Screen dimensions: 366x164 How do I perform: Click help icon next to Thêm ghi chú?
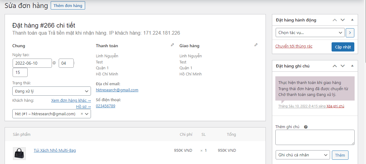click(306, 127)
